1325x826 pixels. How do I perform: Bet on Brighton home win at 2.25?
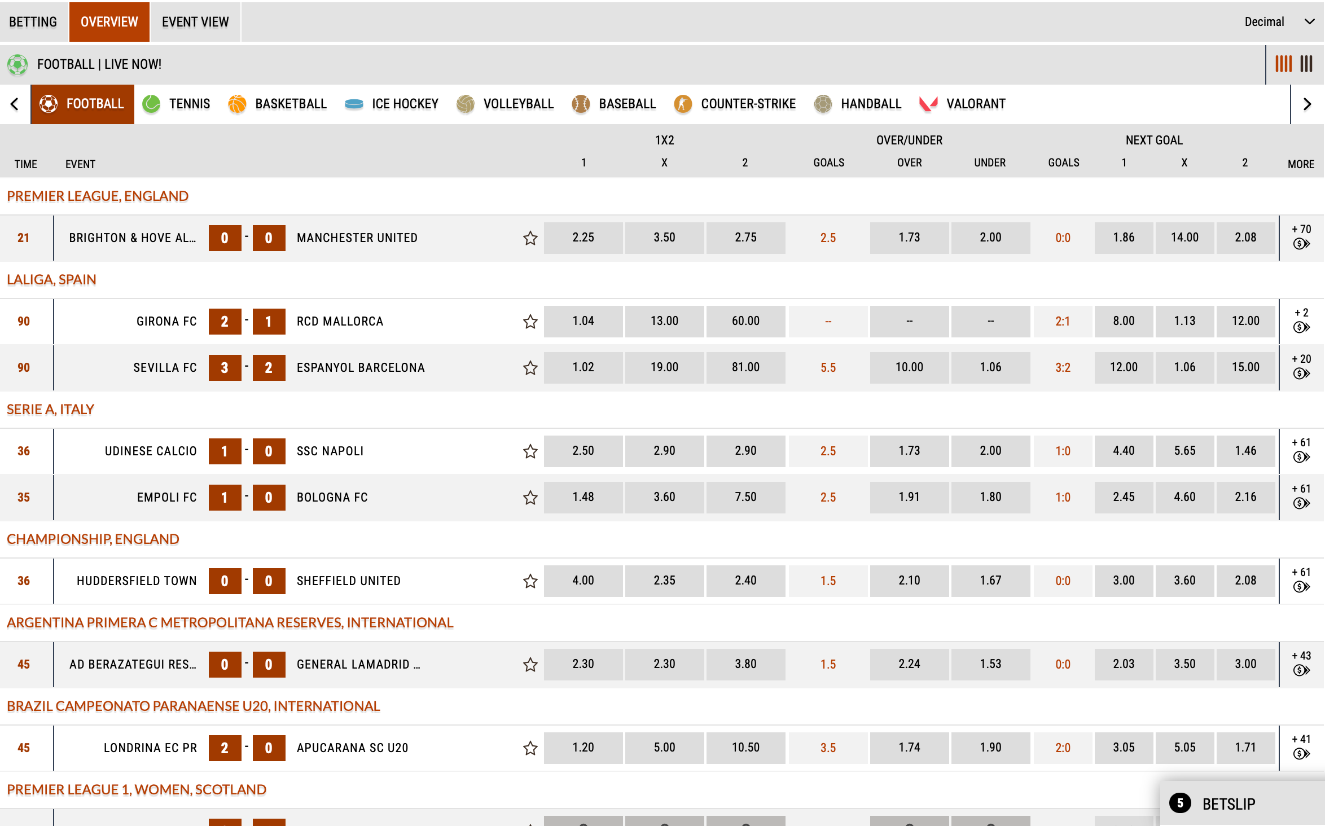pyautogui.click(x=583, y=238)
